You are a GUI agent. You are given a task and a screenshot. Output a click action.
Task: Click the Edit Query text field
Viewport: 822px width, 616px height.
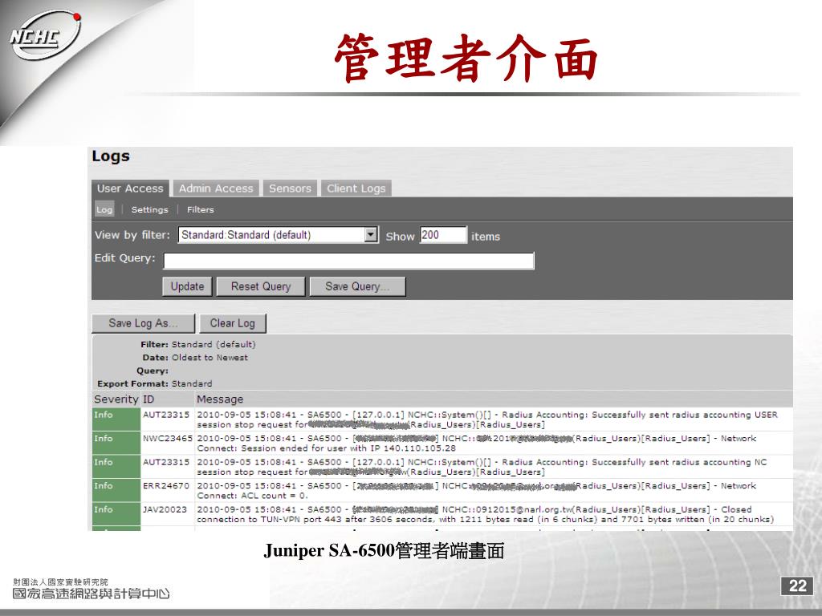click(x=348, y=261)
